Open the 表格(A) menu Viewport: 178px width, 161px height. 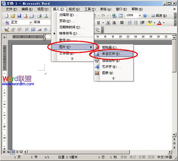(x=106, y=9)
